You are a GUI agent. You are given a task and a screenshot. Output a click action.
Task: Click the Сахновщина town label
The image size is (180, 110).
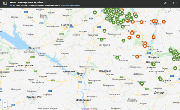104,45
